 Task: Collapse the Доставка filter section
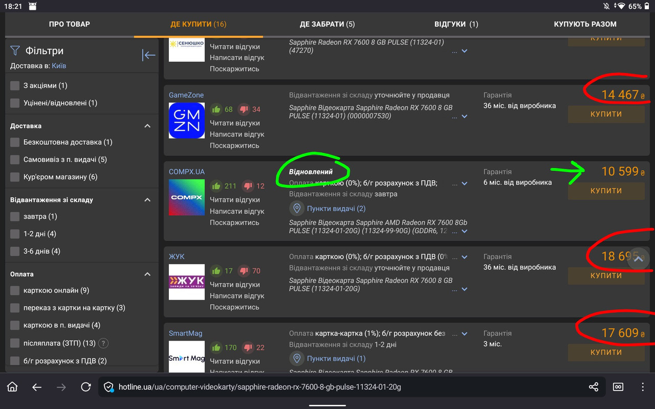point(147,126)
